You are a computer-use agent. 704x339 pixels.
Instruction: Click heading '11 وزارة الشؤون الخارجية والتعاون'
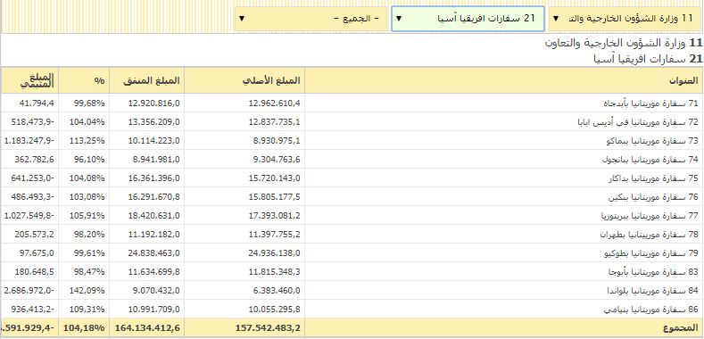click(x=623, y=43)
